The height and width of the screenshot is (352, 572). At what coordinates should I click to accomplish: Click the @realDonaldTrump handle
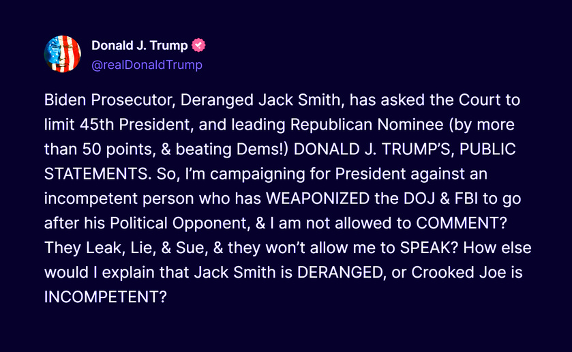[147, 65]
